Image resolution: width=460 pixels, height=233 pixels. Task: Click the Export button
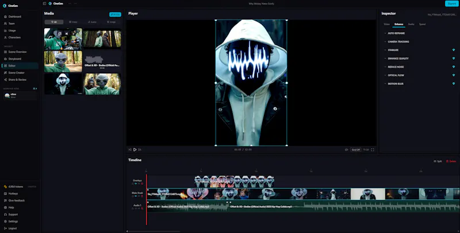point(452,3)
